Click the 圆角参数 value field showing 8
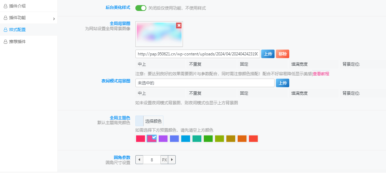 pos(152,160)
